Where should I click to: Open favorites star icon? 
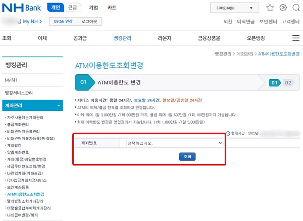(270, 8)
